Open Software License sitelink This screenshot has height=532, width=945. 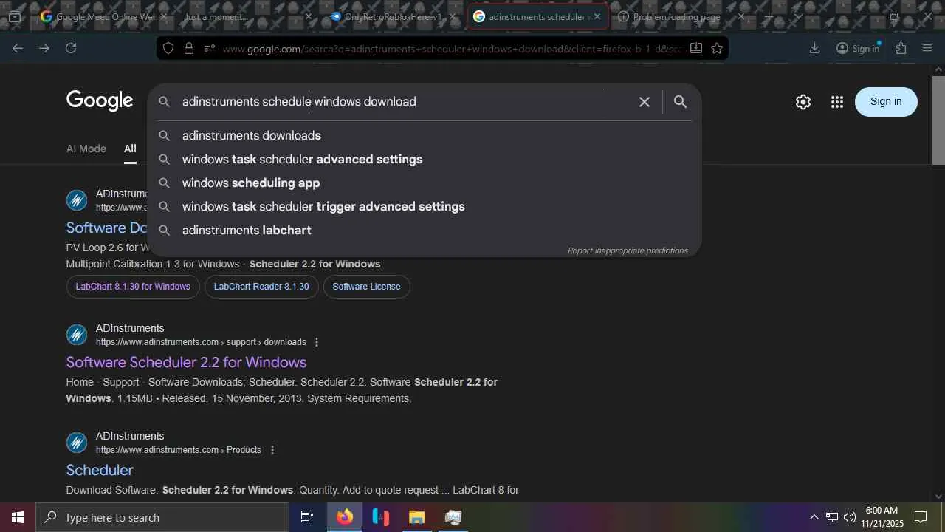[366, 287]
